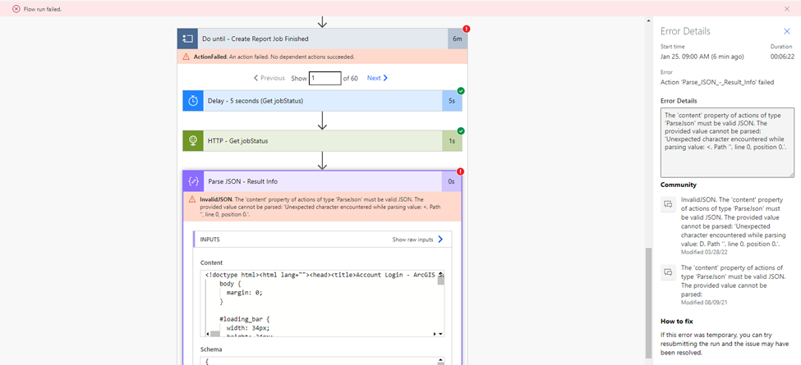Click the Delay action timer icon

click(x=193, y=100)
